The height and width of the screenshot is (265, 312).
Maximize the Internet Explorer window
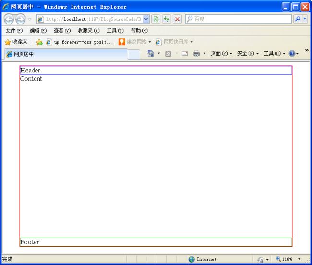[x=296, y=7]
